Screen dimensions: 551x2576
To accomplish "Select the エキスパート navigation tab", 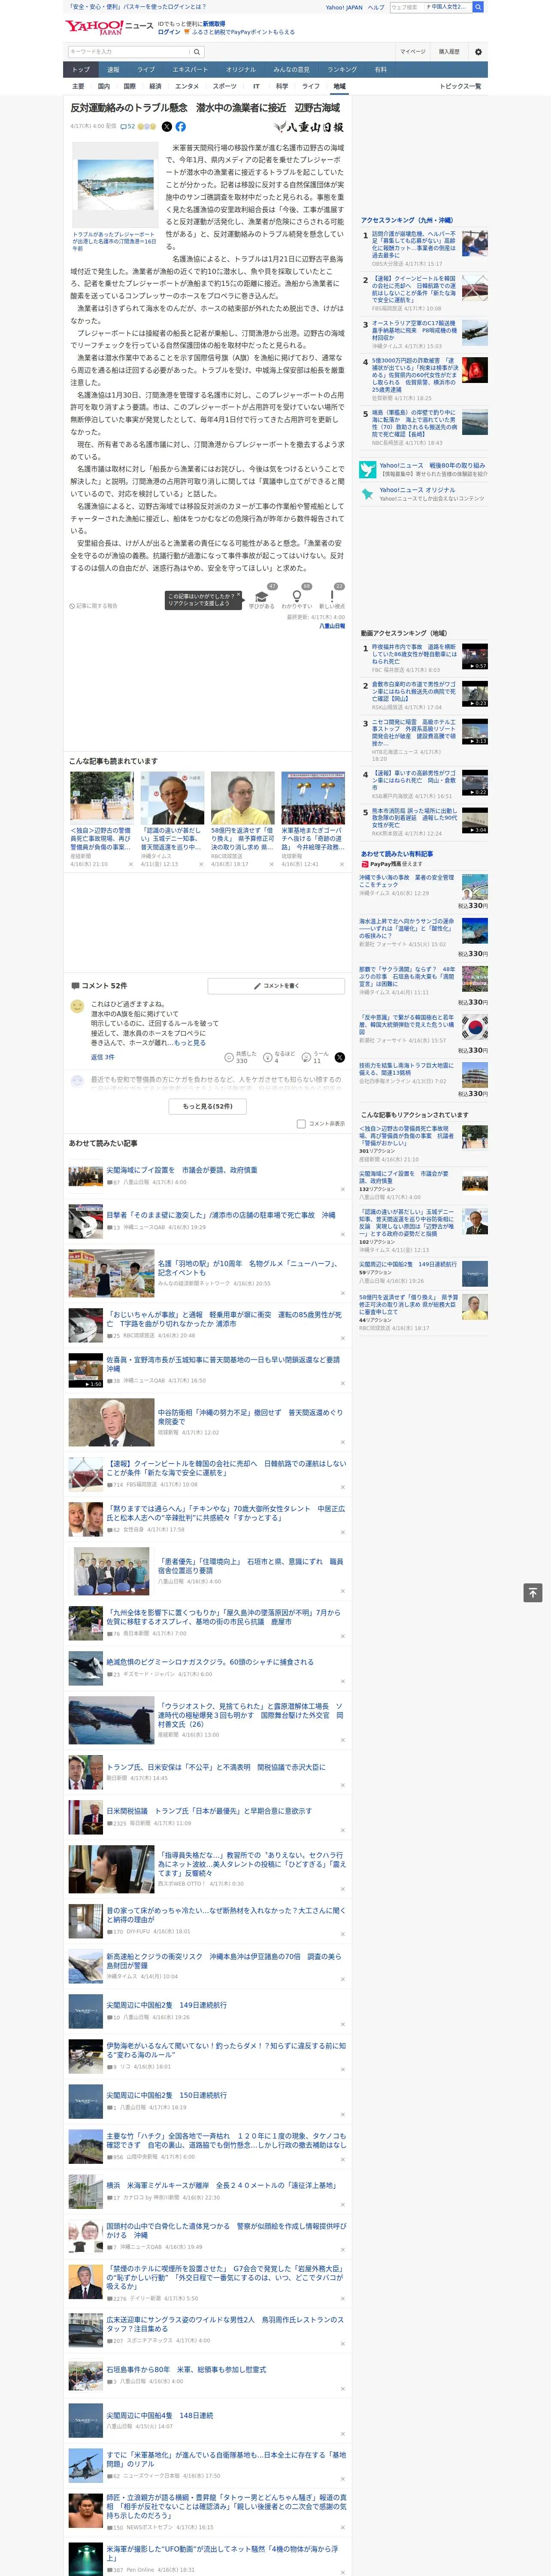I will tap(190, 70).
